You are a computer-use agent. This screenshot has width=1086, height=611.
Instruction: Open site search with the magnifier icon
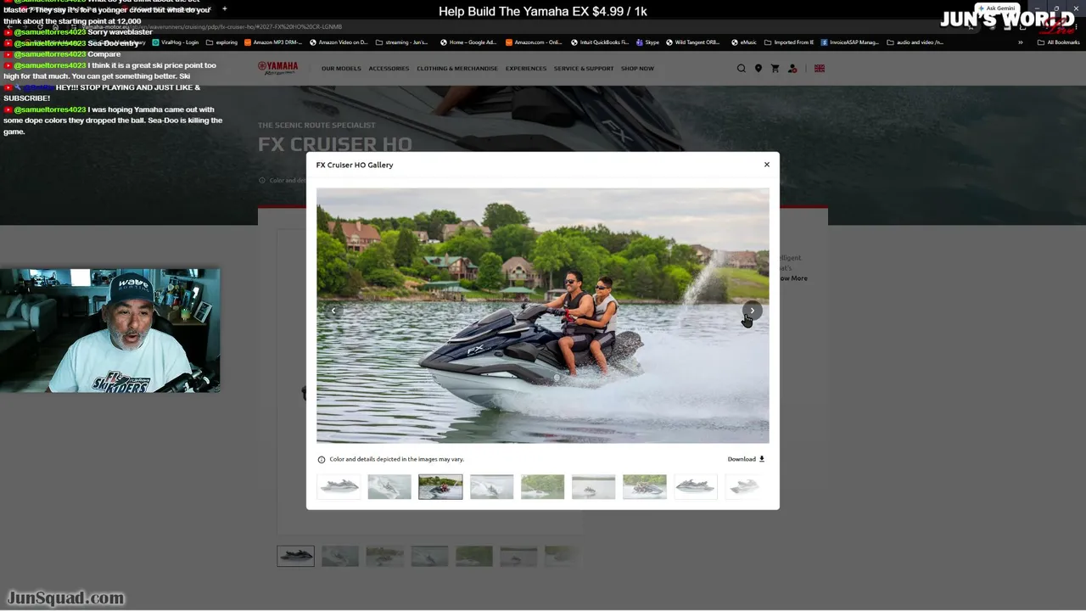pyautogui.click(x=742, y=69)
